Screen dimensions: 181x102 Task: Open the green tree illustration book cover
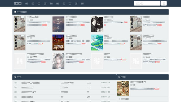click(97, 42)
